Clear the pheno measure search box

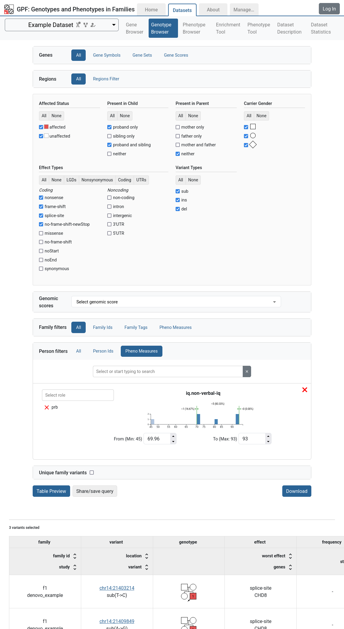247,371
